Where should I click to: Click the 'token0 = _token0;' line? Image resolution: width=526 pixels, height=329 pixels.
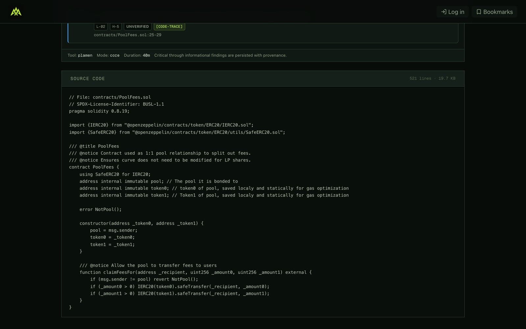[112, 237]
